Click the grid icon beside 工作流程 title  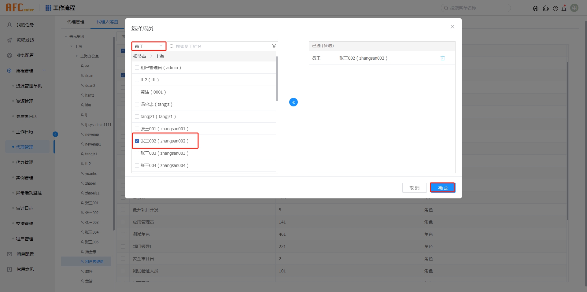(48, 8)
